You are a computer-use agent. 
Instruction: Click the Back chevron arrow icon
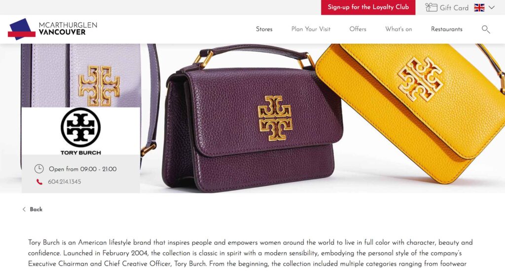tap(24, 210)
